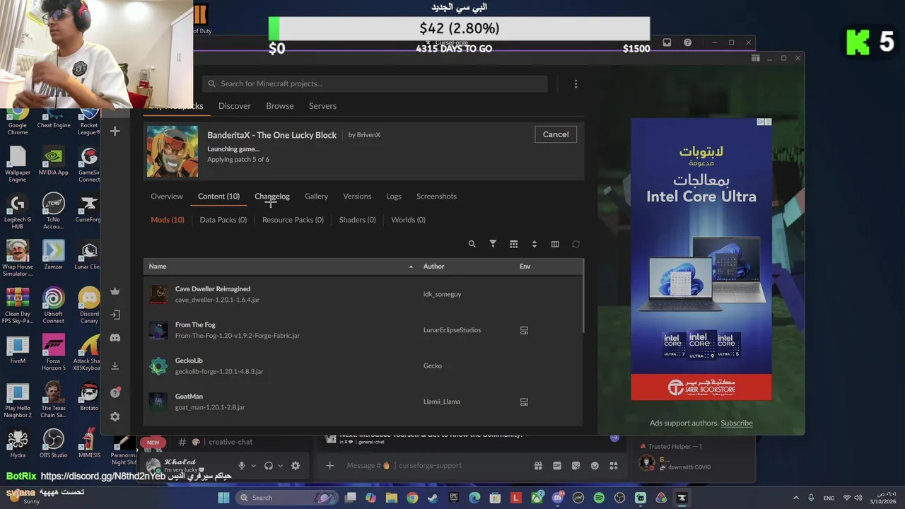Image resolution: width=905 pixels, height=509 pixels.
Task: Select the From The Fog mod row
Action: coord(363,330)
